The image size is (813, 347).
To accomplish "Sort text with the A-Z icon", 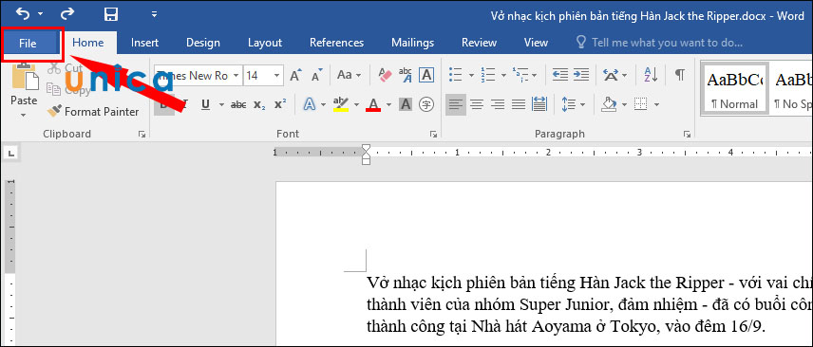I will 651,75.
